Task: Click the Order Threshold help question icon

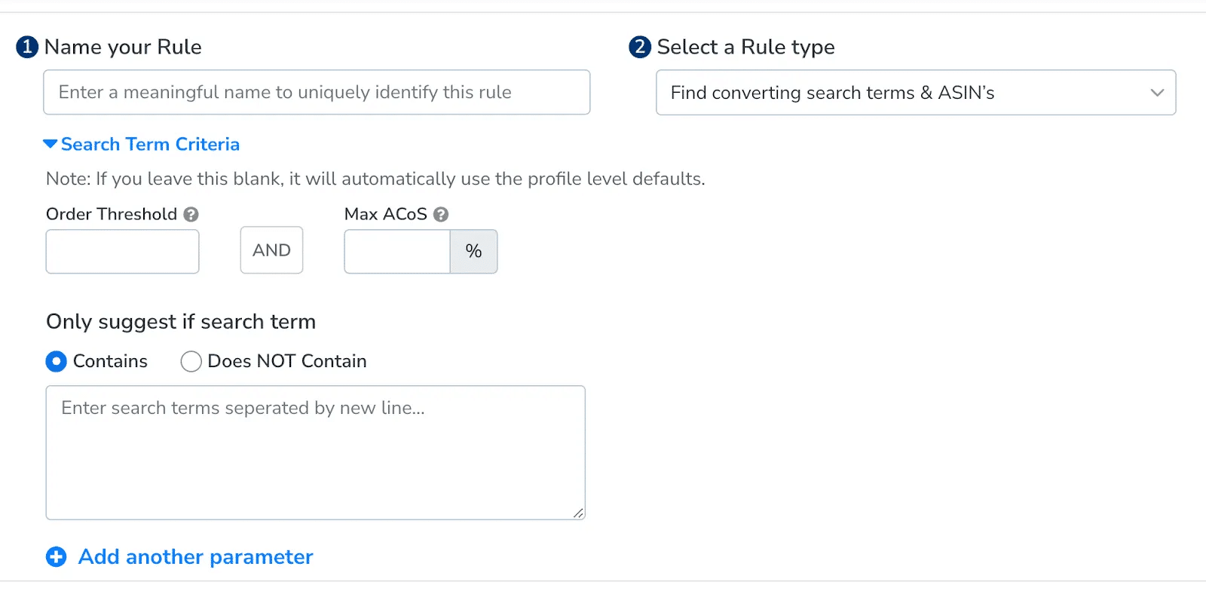Action: pyautogui.click(x=191, y=215)
